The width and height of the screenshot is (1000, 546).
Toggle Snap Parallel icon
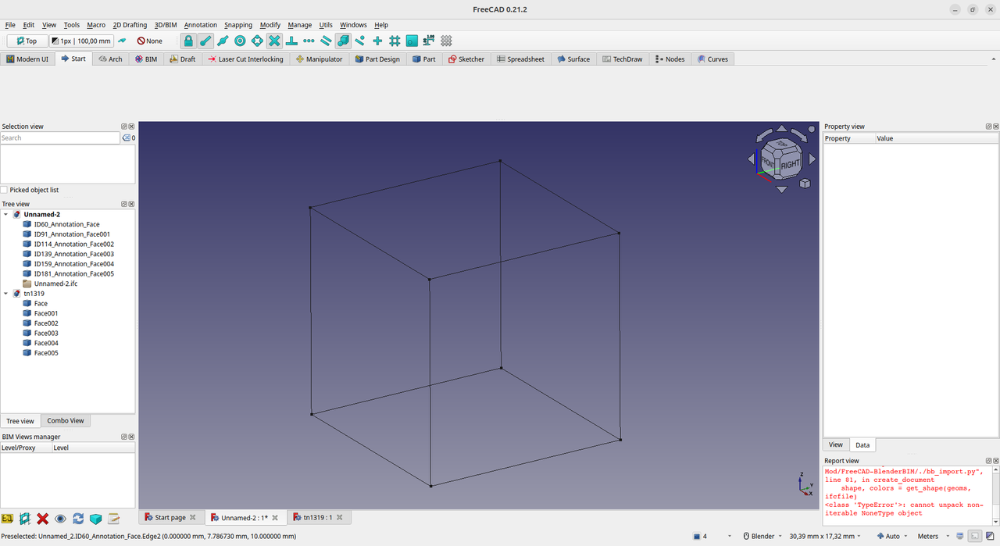click(x=326, y=41)
